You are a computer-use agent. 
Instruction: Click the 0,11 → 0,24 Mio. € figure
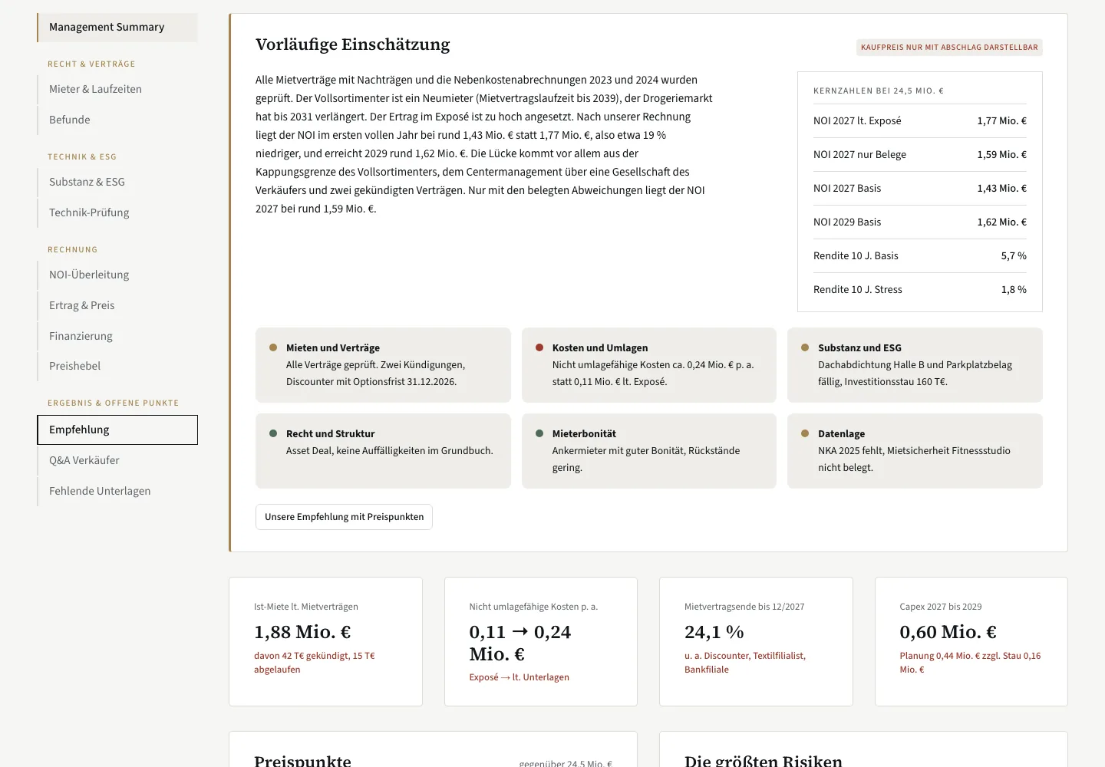[x=520, y=643]
